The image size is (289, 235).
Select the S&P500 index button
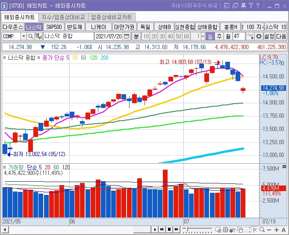tap(54, 27)
